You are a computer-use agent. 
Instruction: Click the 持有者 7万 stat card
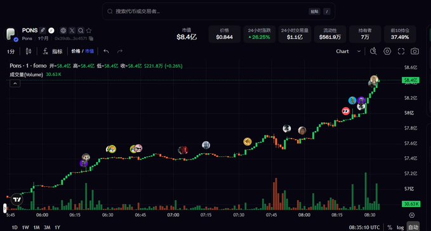click(365, 34)
